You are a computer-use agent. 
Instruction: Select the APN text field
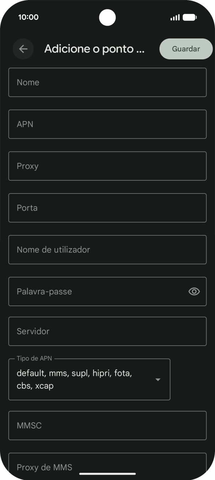tap(107, 124)
